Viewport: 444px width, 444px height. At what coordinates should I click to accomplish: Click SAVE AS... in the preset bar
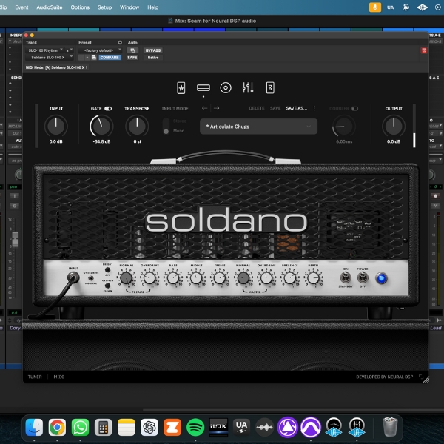click(297, 108)
